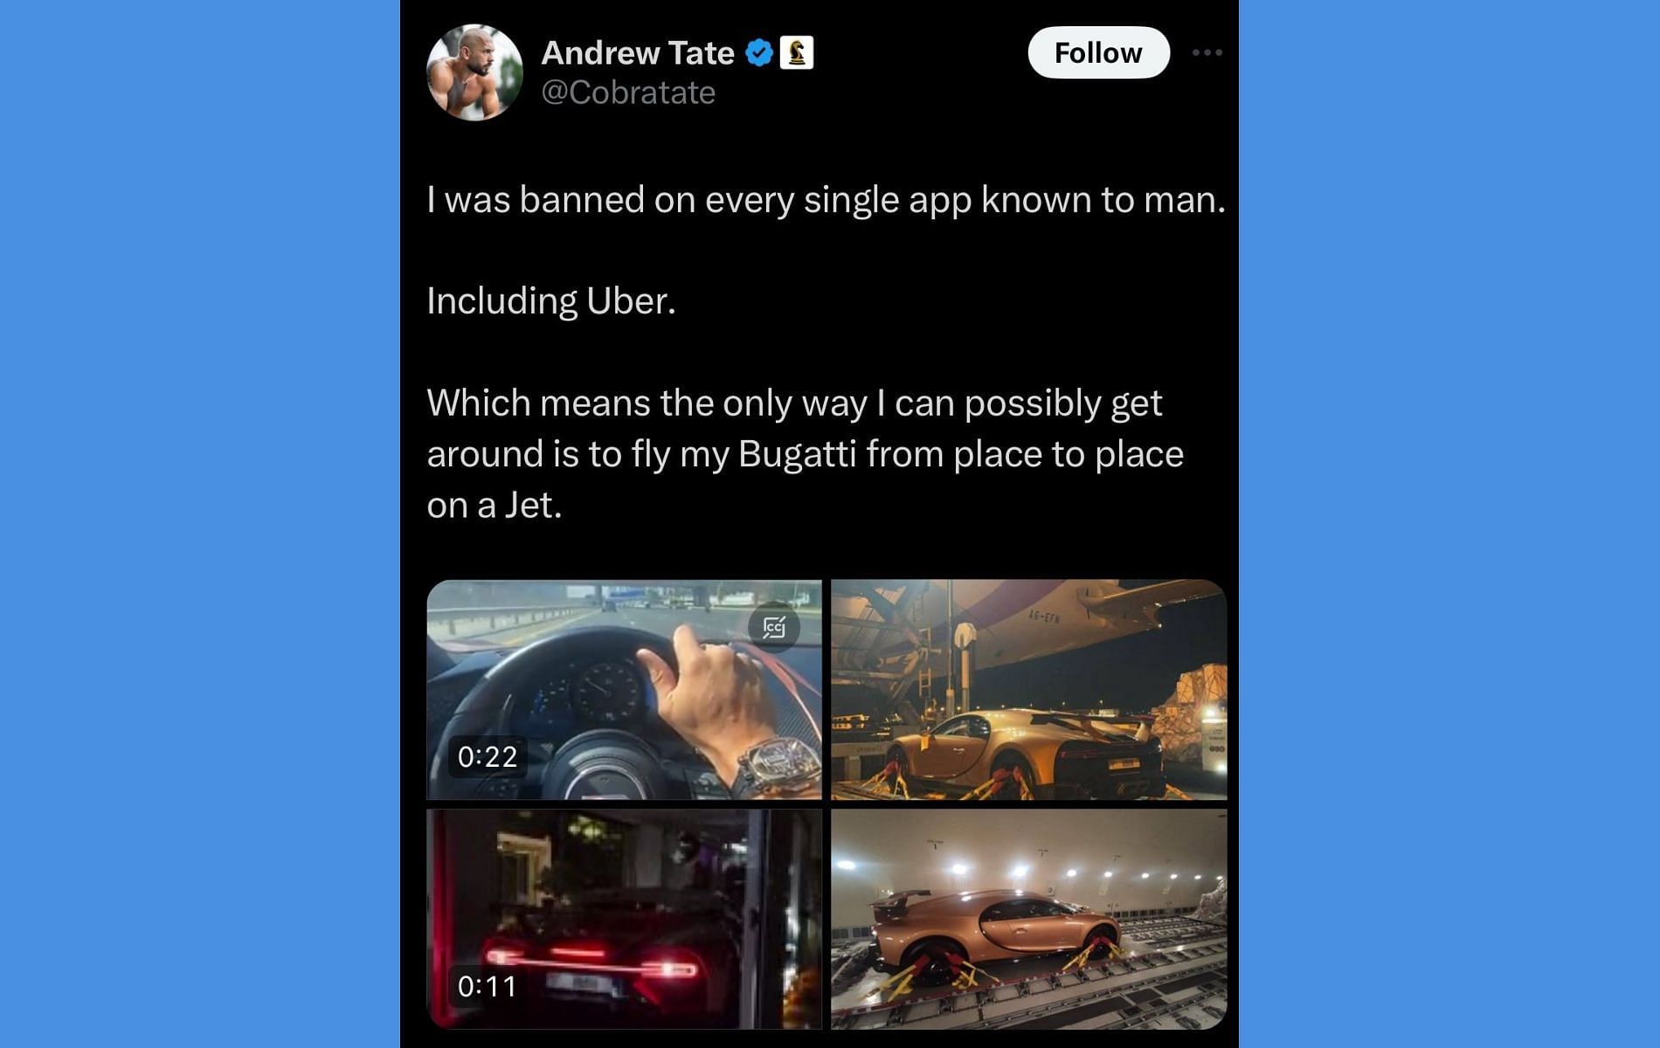Follow the Andrew Tate account
The height and width of the screenshot is (1048, 1660).
tap(1098, 53)
